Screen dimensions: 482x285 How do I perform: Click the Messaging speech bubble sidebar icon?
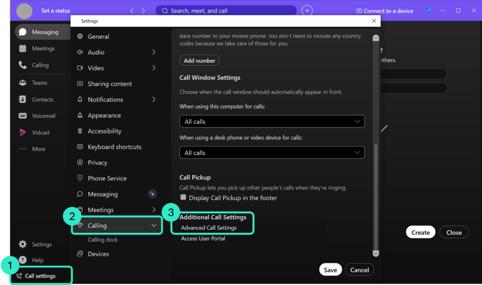23,32
